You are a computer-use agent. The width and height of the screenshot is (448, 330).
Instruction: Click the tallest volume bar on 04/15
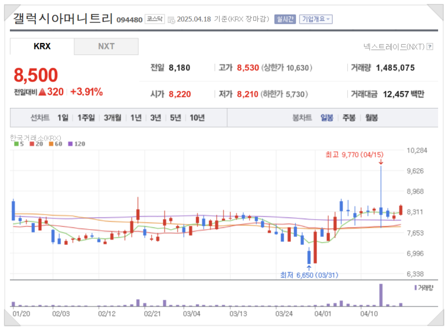tap(381, 295)
